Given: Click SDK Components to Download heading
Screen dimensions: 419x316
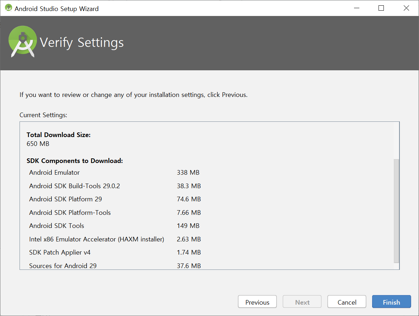Looking at the screenshot, I should point(75,161).
